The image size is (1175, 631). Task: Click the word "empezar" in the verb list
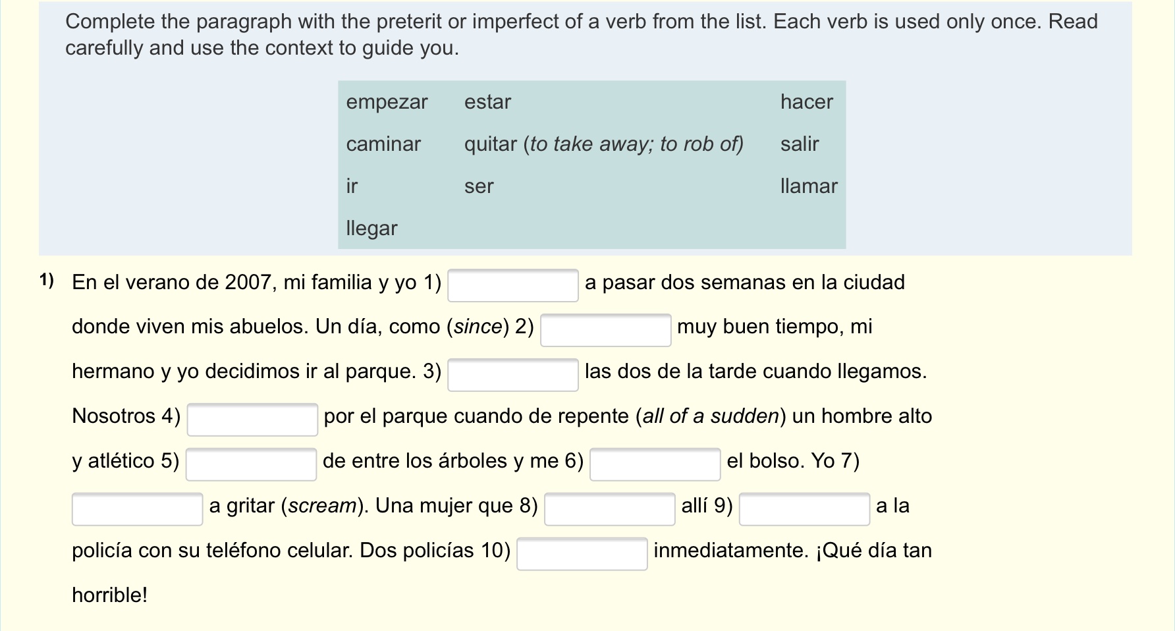click(x=387, y=102)
